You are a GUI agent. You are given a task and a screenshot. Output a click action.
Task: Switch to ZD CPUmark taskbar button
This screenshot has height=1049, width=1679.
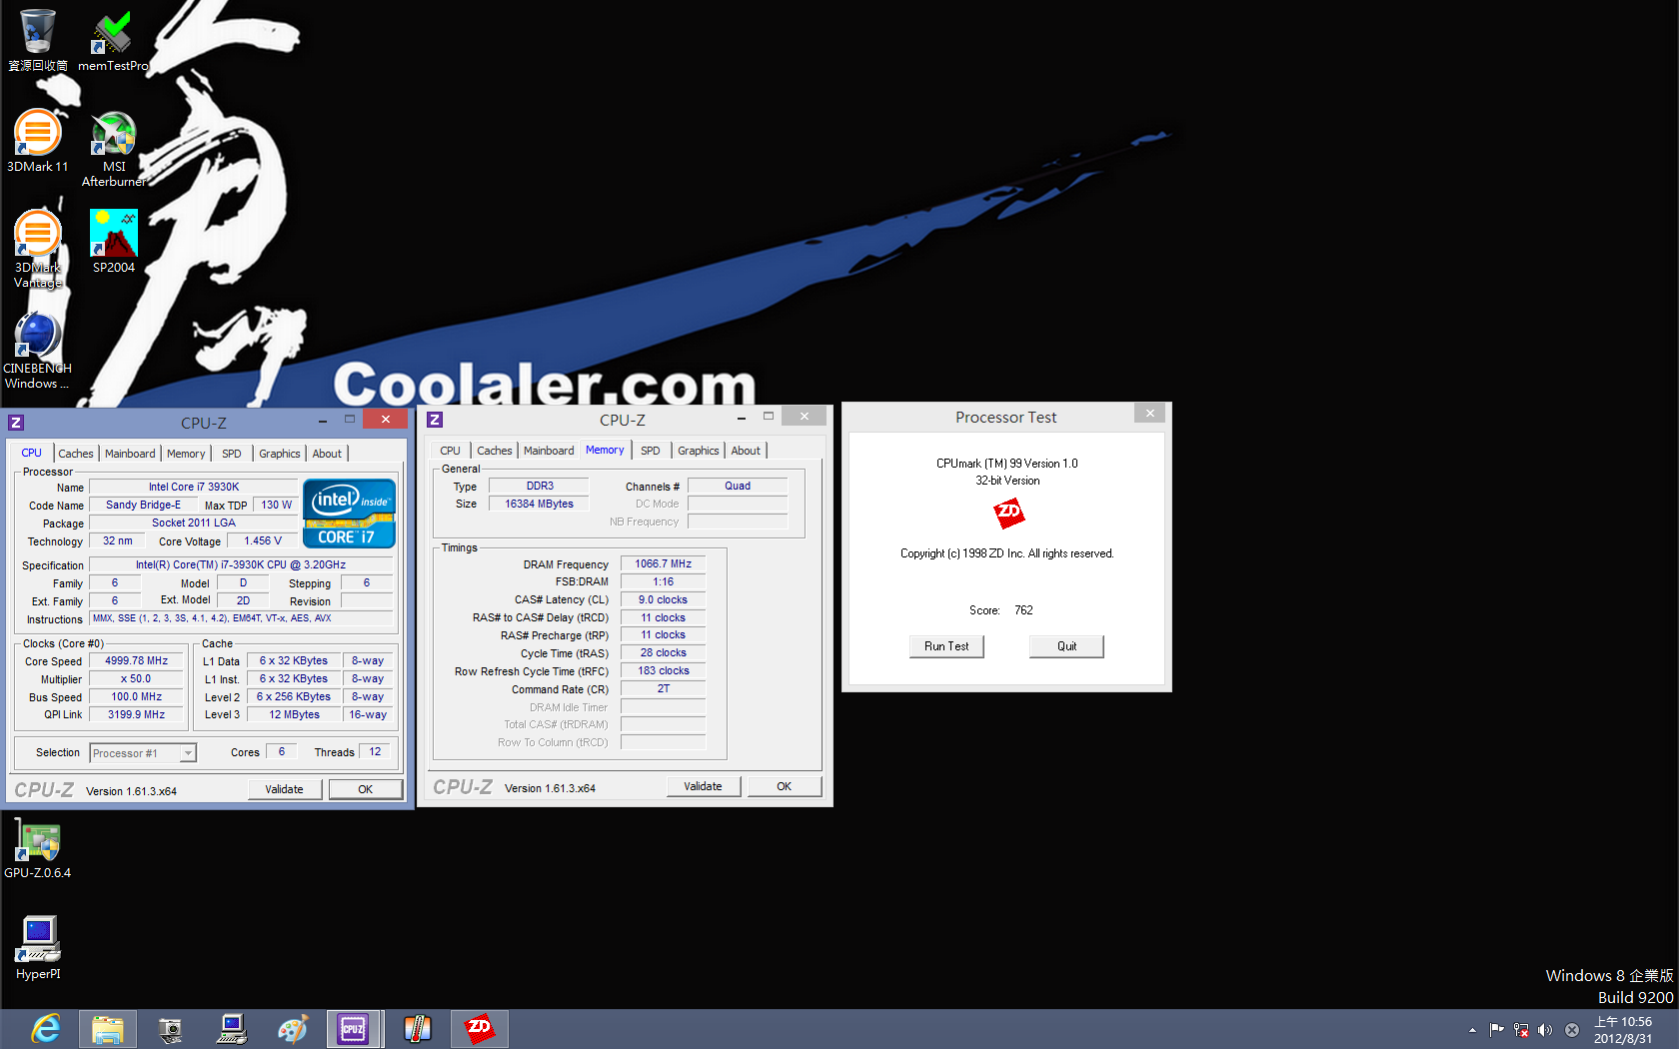pos(480,1029)
